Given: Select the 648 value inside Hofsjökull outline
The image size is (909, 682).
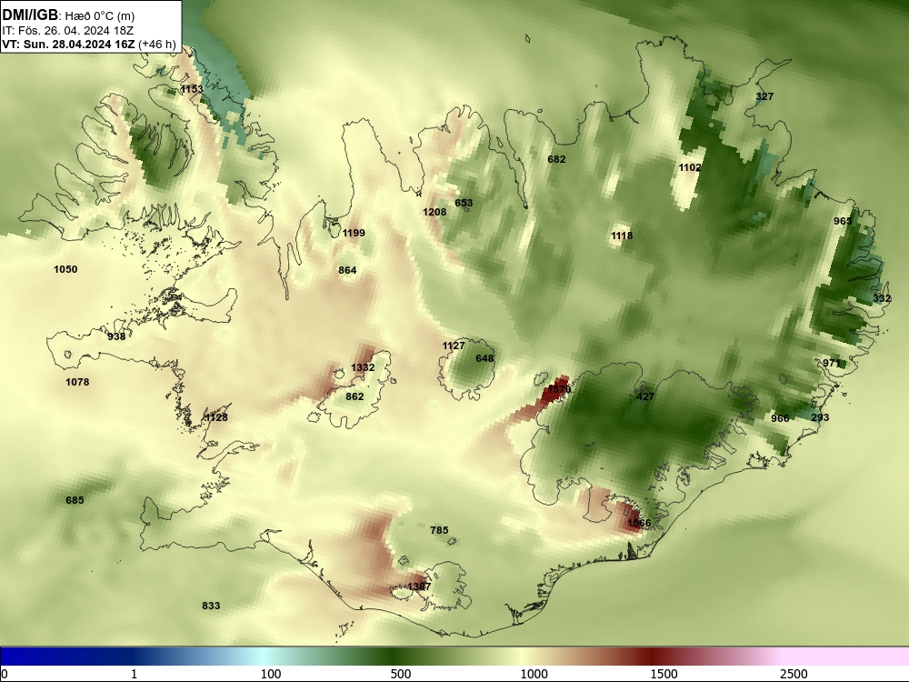Looking at the screenshot, I should (484, 357).
